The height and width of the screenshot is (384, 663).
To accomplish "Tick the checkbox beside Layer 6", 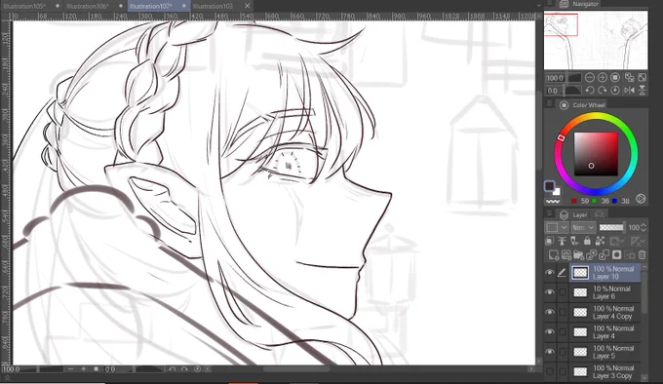I will [x=562, y=292].
